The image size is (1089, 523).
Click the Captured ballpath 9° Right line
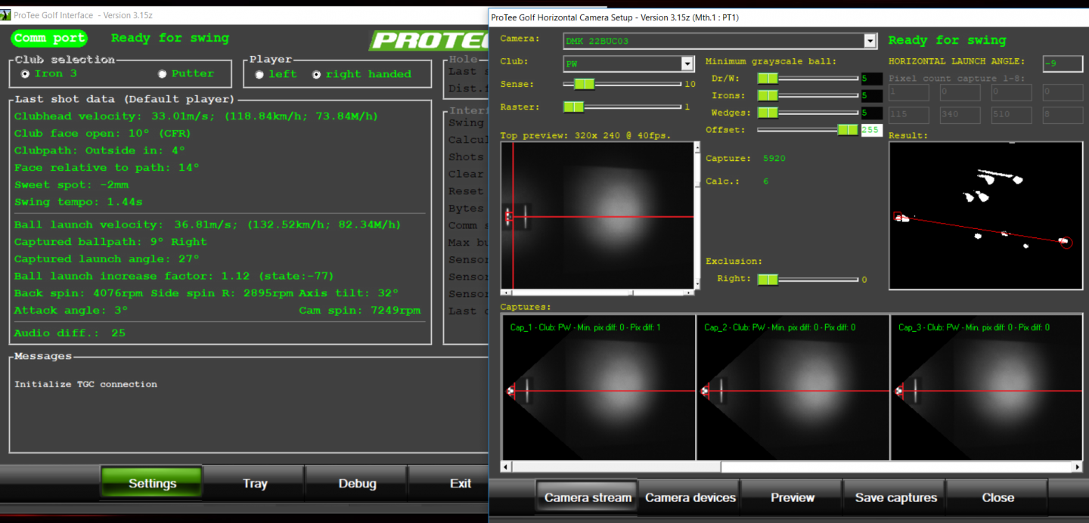click(110, 242)
